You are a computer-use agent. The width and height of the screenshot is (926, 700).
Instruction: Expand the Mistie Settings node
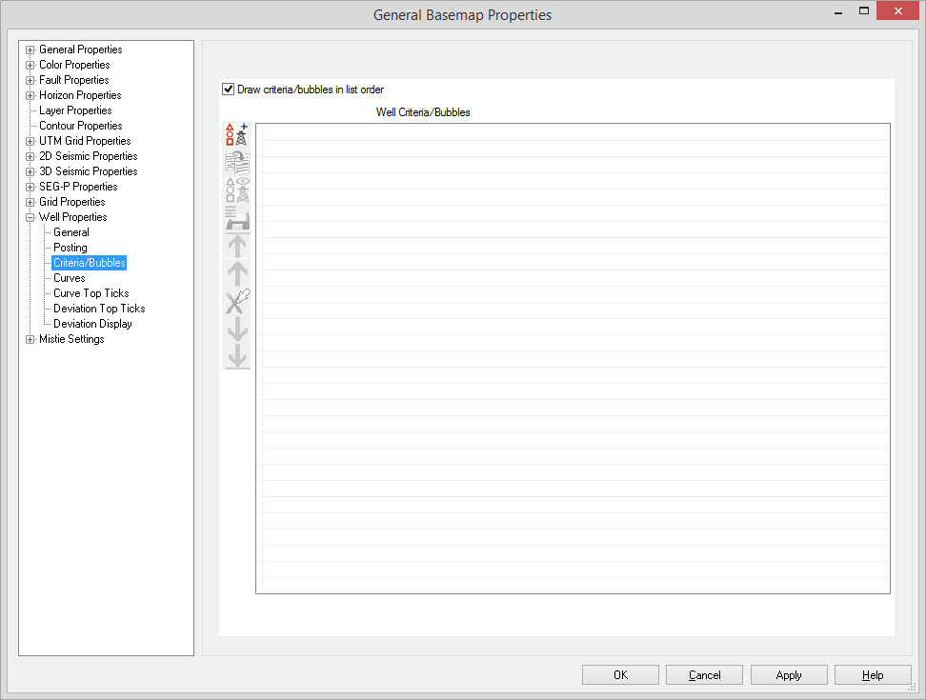[x=30, y=339]
